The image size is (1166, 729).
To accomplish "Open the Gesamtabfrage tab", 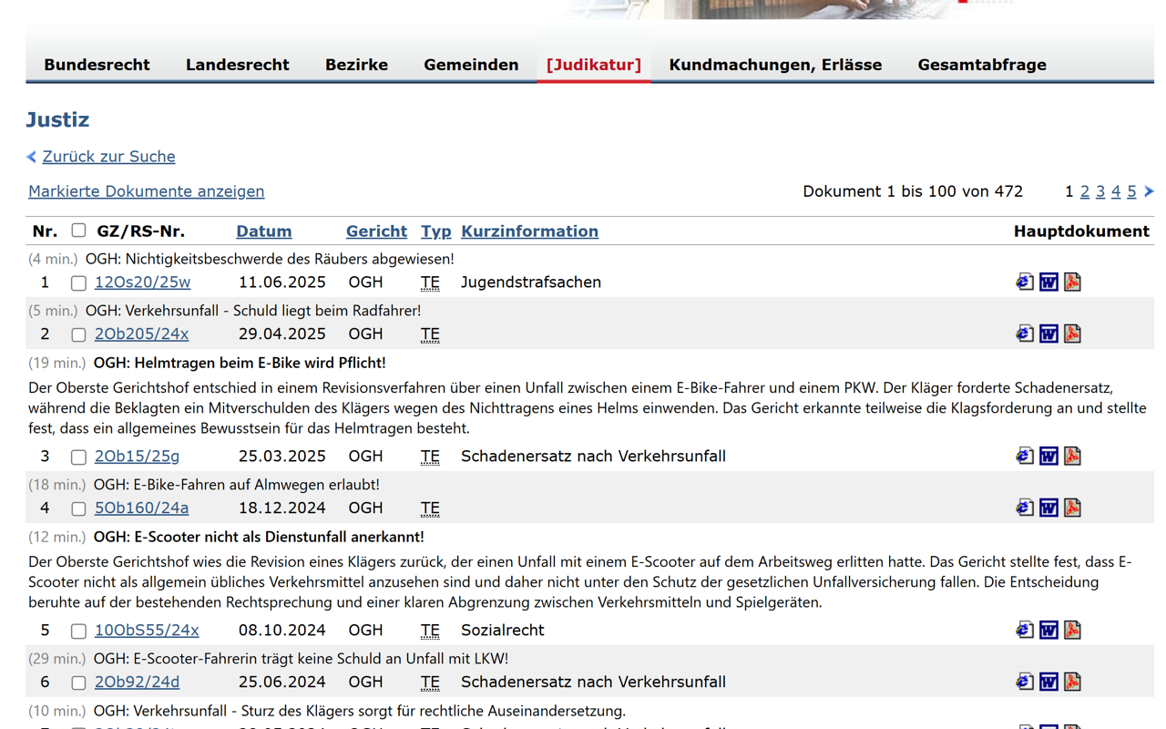I will pos(982,65).
